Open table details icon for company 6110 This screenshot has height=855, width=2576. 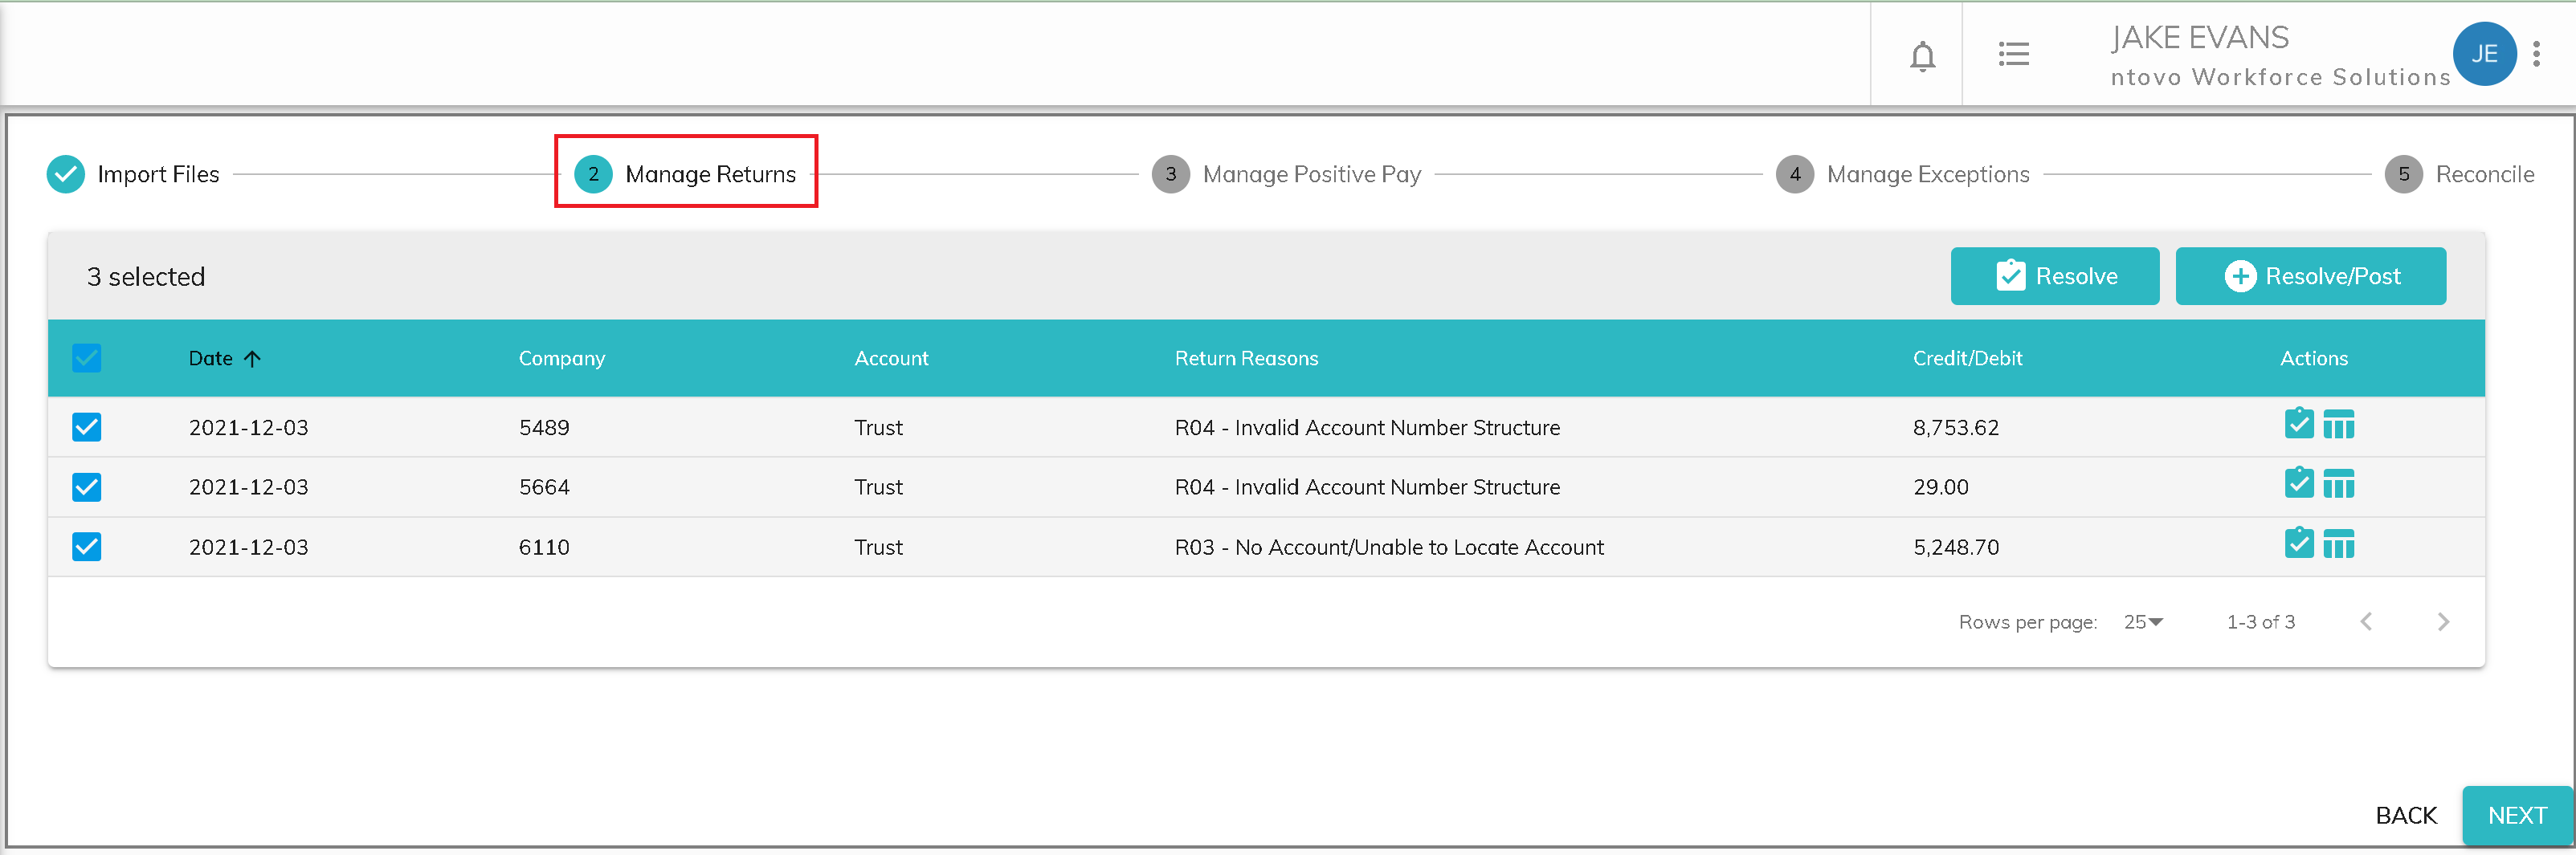[2338, 545]
